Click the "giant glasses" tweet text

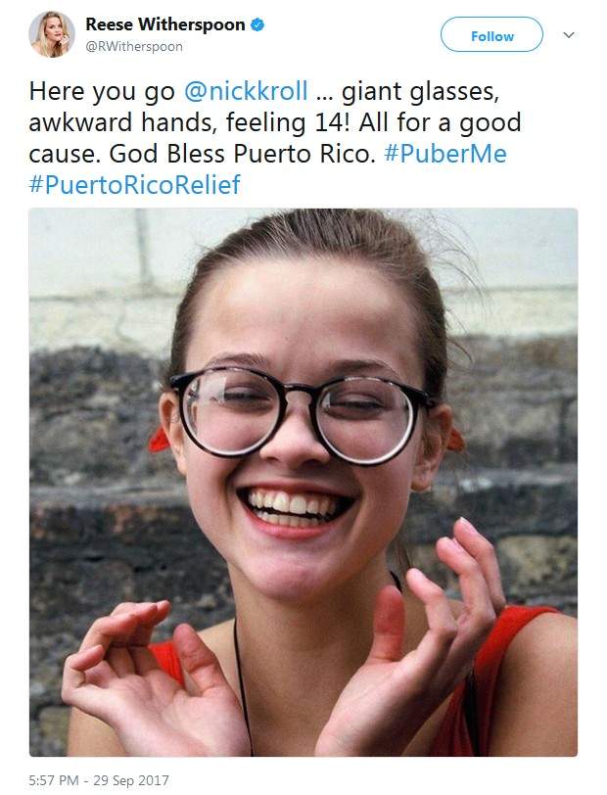(x=423, y=92)
